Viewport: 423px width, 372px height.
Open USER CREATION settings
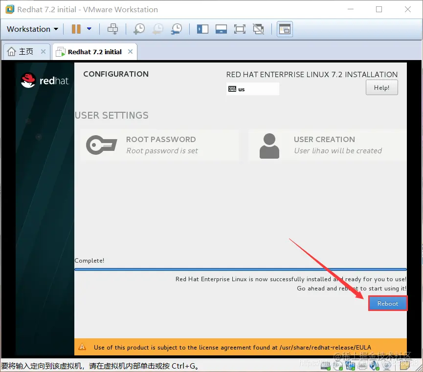point(327,145)
